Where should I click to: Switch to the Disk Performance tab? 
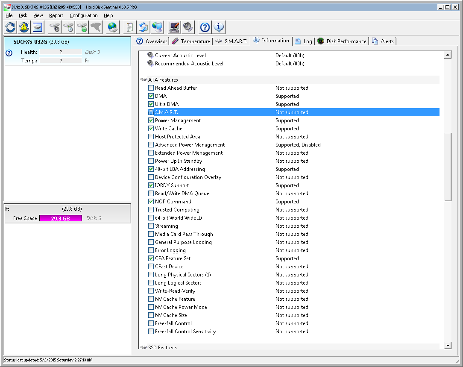pos(346,41)
